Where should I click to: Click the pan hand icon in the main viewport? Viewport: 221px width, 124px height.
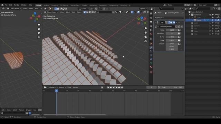(x=146, y=32)
